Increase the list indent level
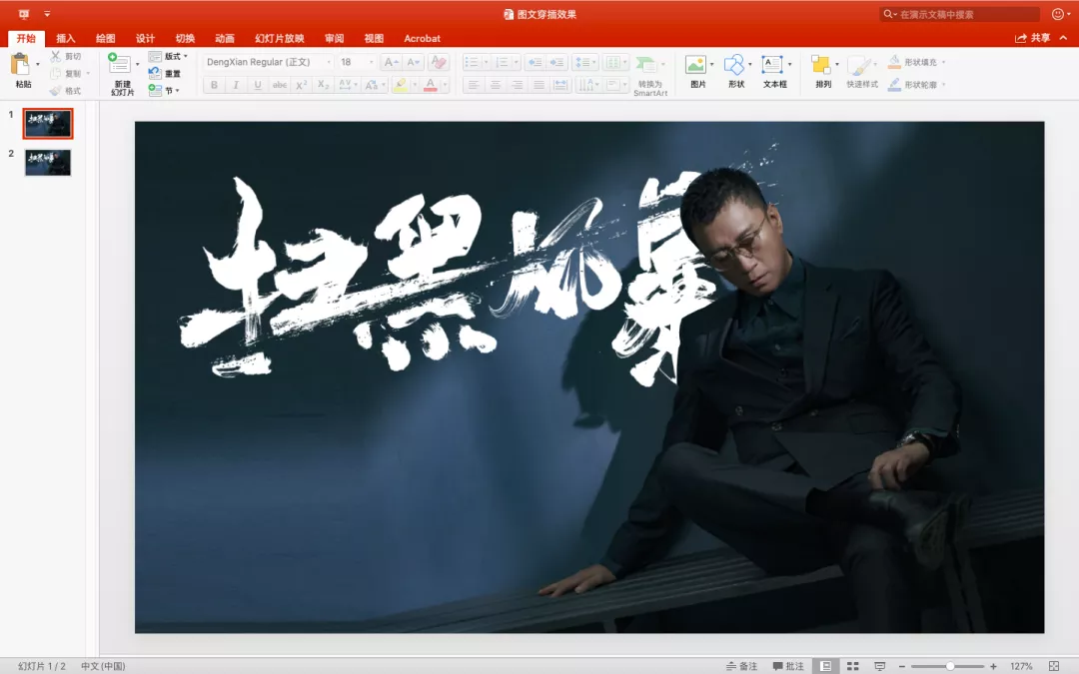Screen dimensions: 1079x674 [556, 63]
